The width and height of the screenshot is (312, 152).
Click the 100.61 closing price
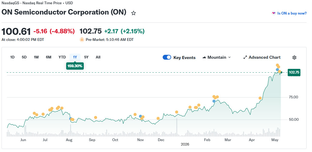16,32
